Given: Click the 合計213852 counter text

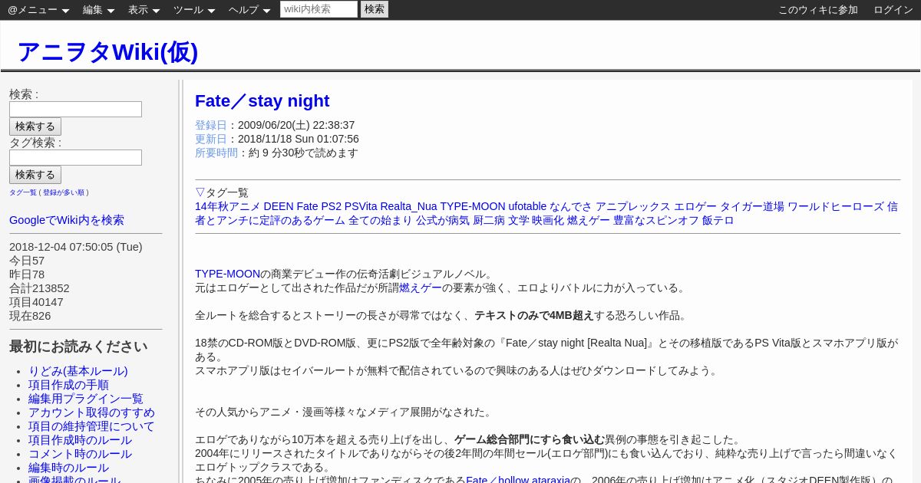Looking at the screenshot, I should pyautogui.click(x=39, y=288).
